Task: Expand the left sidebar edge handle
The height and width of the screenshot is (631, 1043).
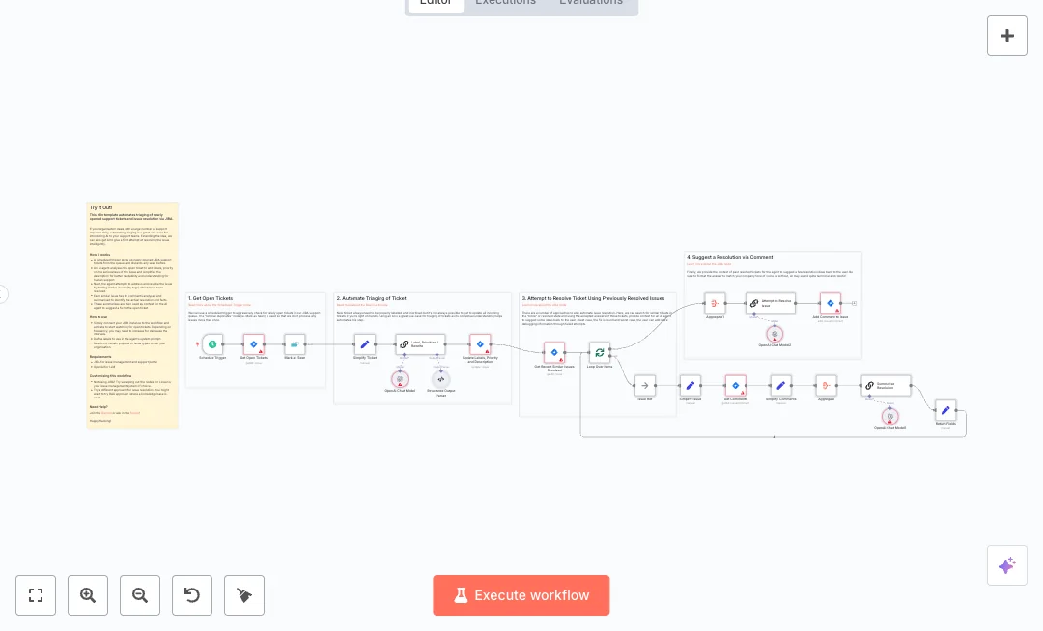Action: [3, 294]
